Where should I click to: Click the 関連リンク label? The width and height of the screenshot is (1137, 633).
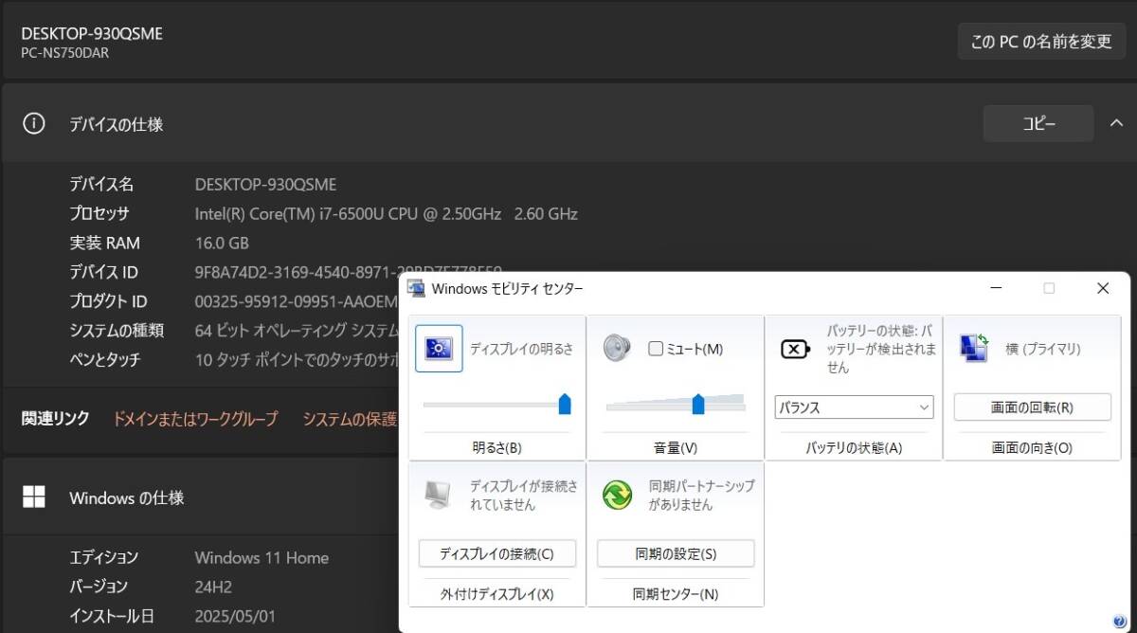(55, 418)
